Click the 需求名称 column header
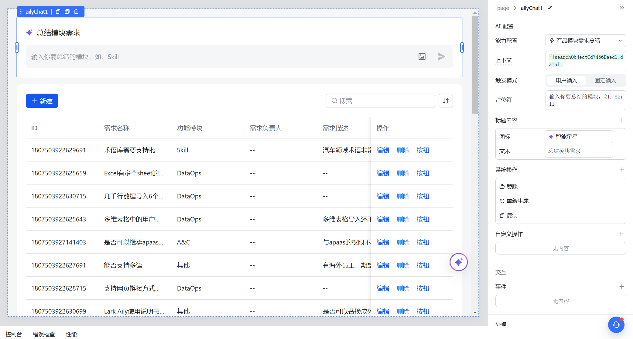Screen dimensions: 633x339 coord(117,128)
